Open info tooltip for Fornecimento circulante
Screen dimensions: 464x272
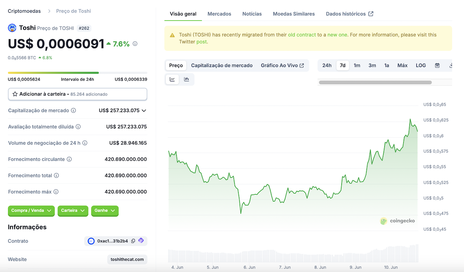tap(69, 159)
